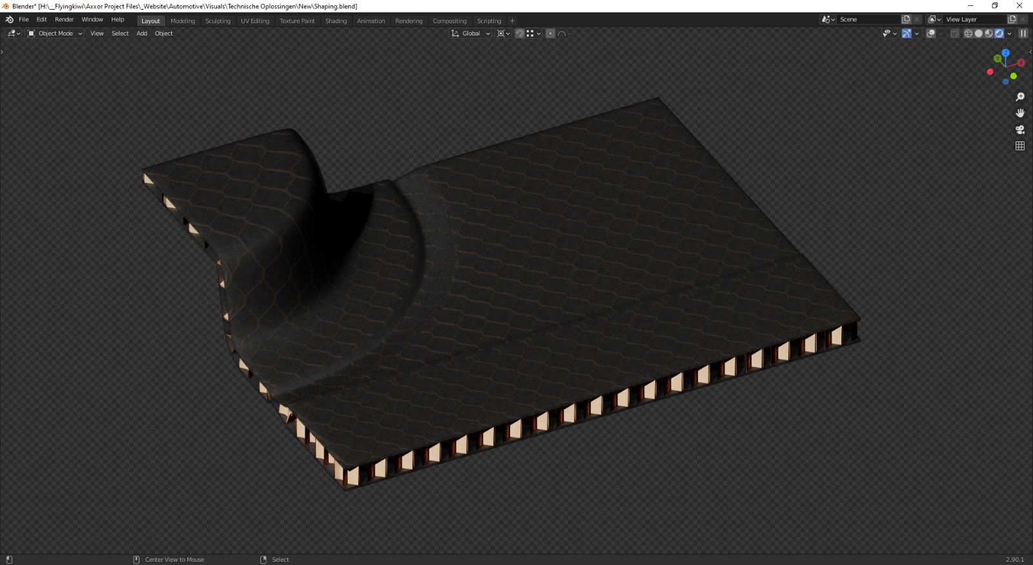Click the zoom view magnifier icon
Image resolution: width=1033 pixels, height=565 pixels.
point(1020,97)
